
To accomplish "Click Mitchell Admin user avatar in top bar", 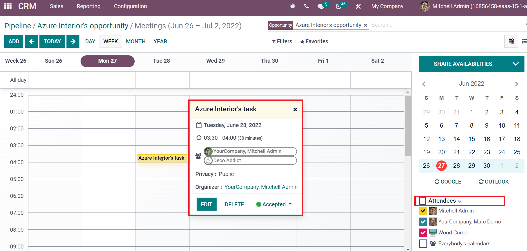I will [x=424, y=6].
